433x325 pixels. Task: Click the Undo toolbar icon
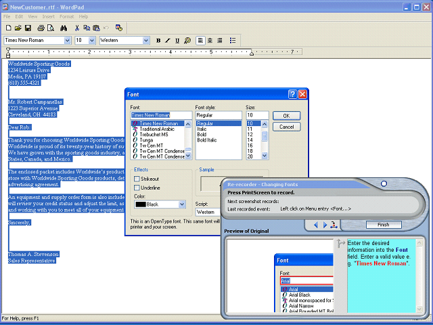106,28
